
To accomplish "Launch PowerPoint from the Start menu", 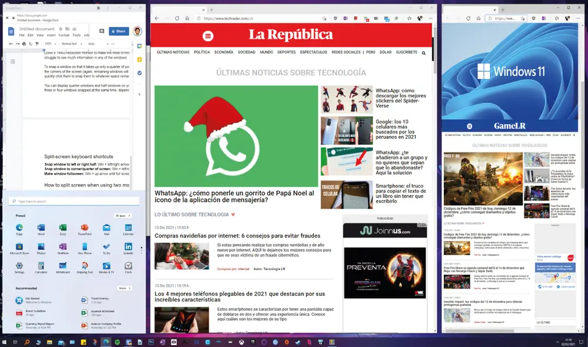I will (x=84, y=227).
